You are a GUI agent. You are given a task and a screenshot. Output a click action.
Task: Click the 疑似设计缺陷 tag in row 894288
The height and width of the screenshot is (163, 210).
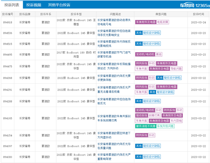[x=152, y=101]
